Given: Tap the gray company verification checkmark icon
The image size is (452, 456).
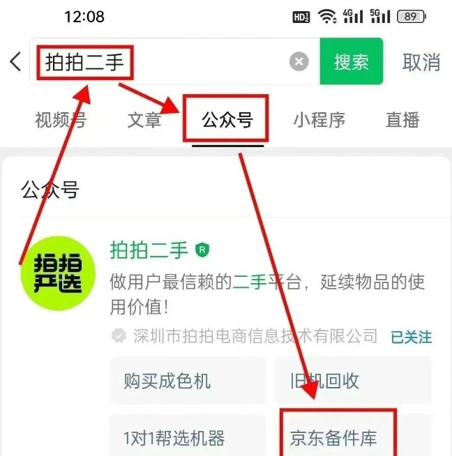Looking at the screenshot, I should tap(119, 336).
